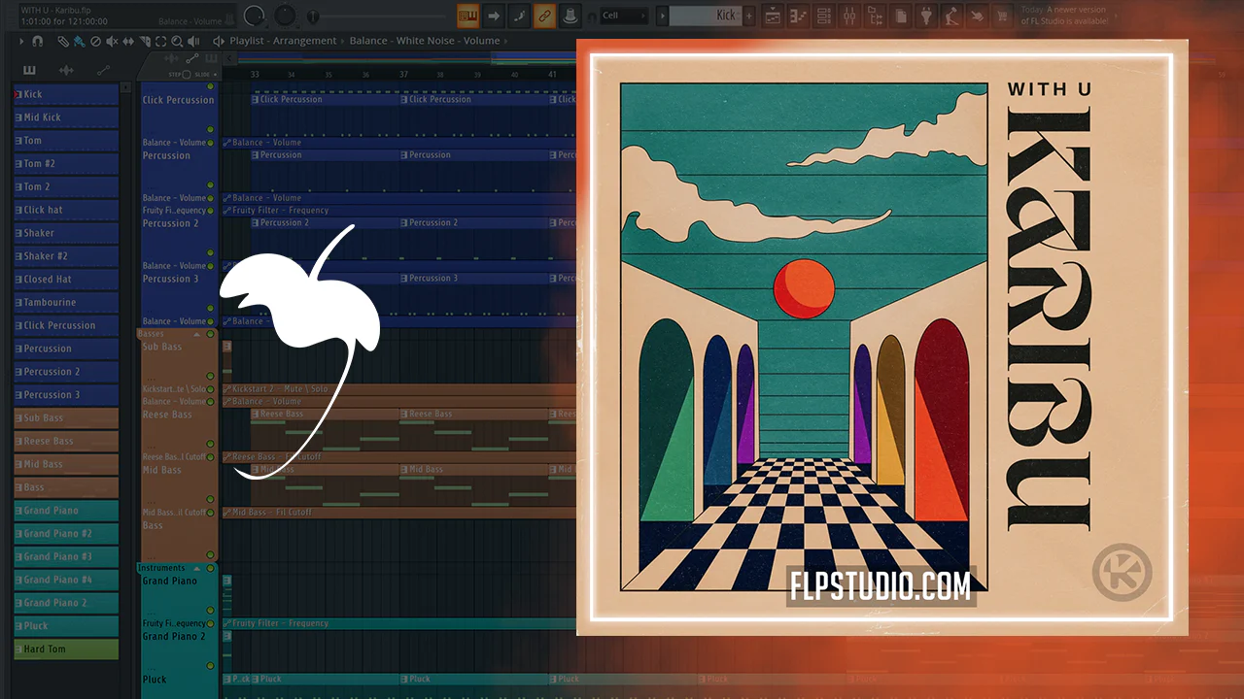Toggle the orange chain-link toolbar button
1244x699 pixels.
[544, 16]
